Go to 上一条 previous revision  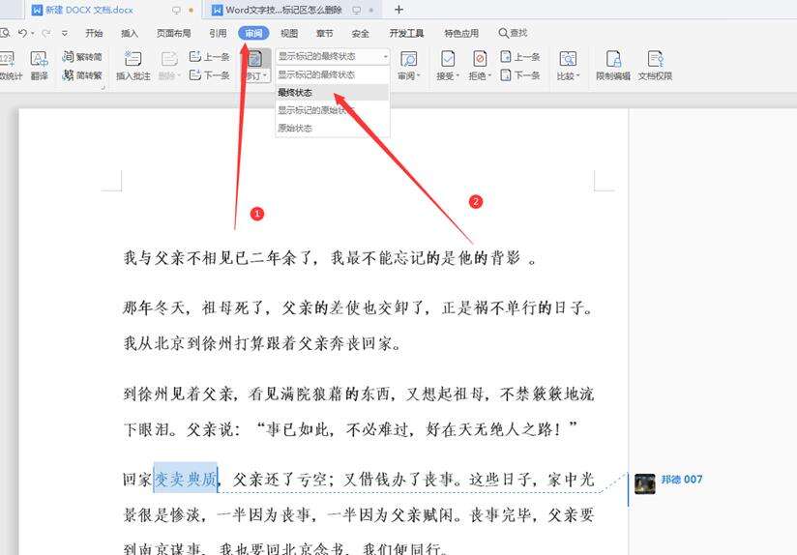(519, 56)
